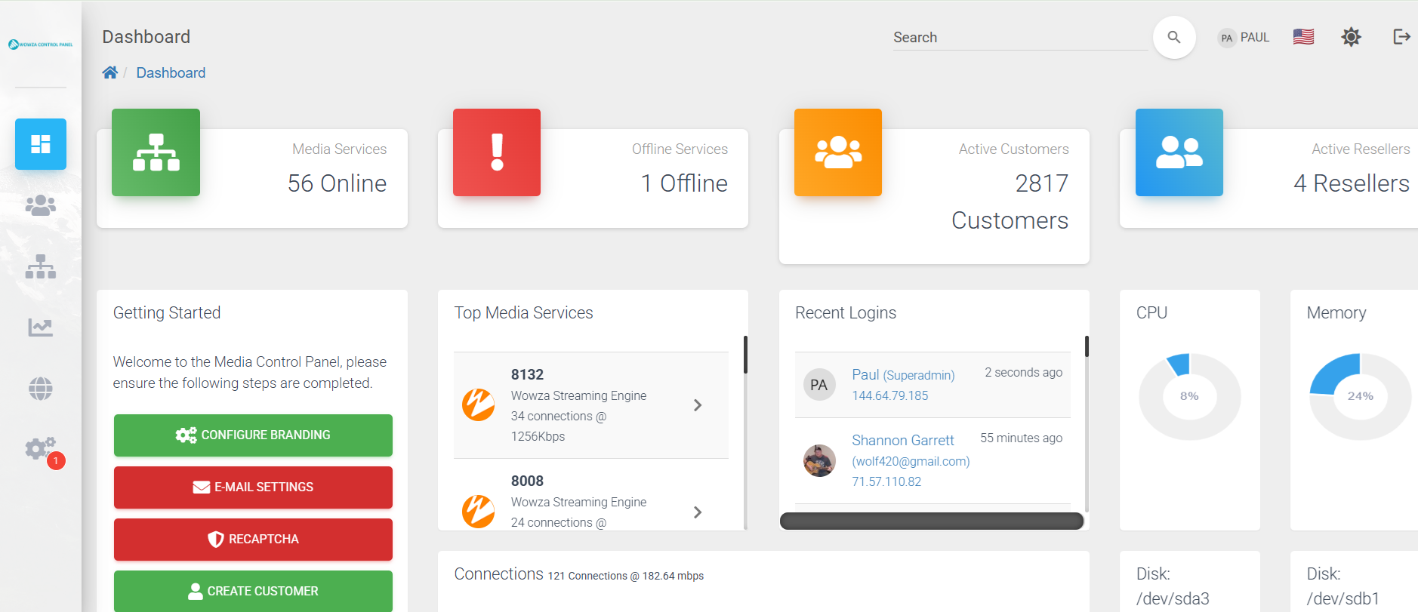Screen dimensions: 1418x612
Task: Click the green Media Services tile icon
Action: (x=156, y=152)
